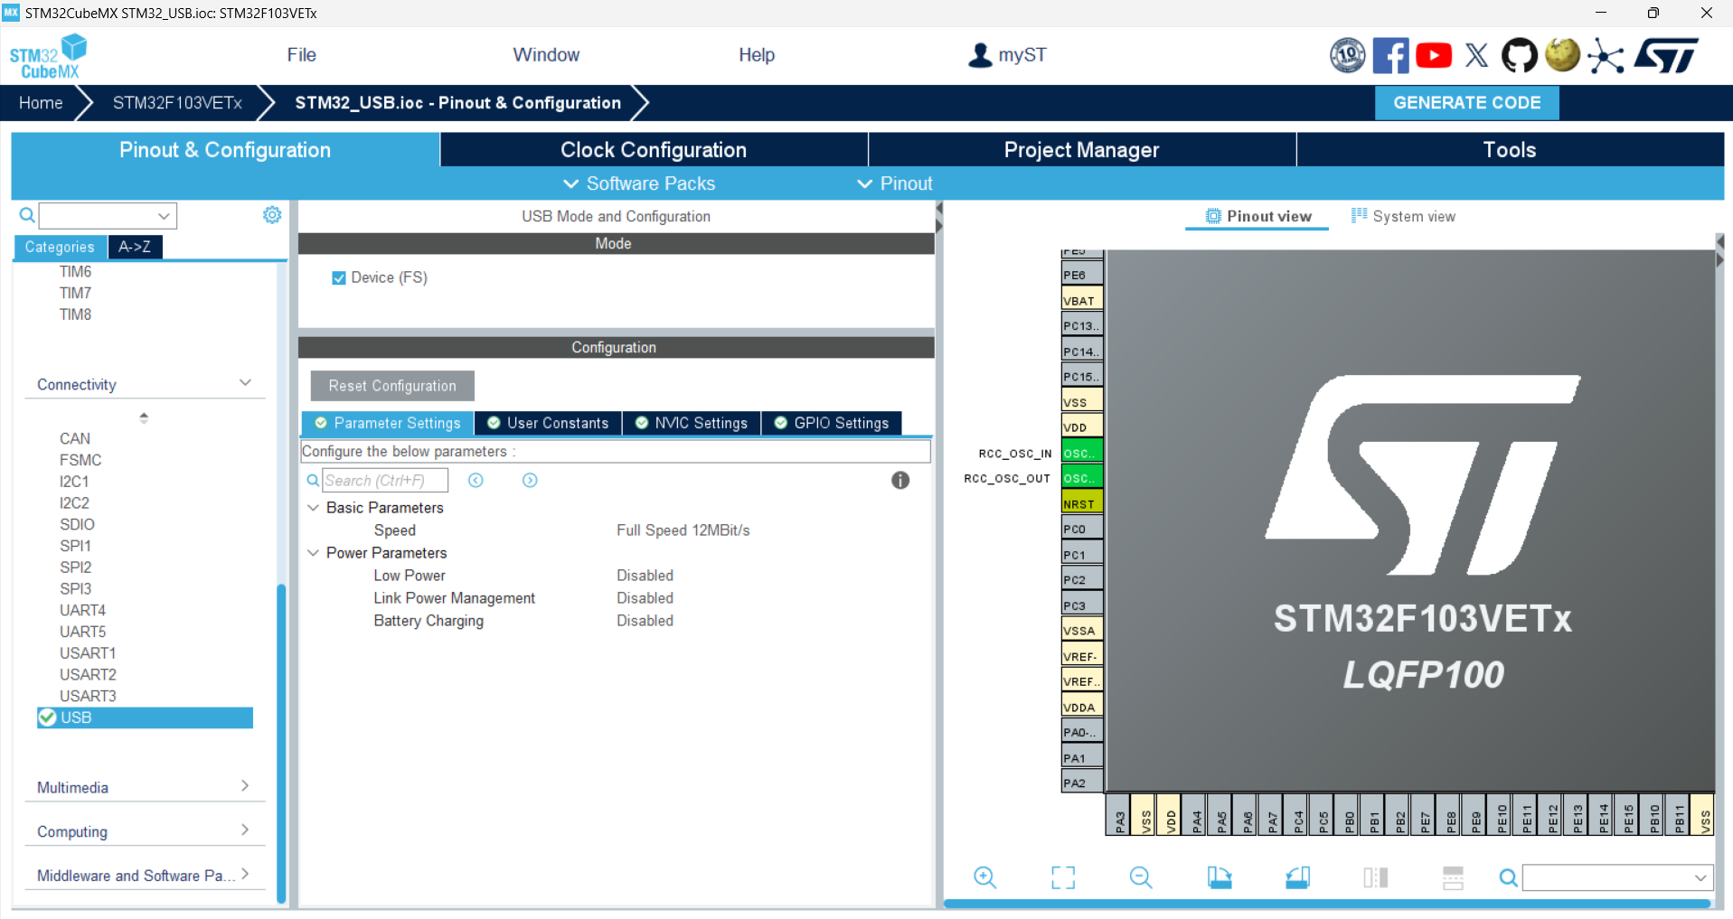
Task: Focus the parameter Search (Ctrl+F) field
Action: [385, 481]
